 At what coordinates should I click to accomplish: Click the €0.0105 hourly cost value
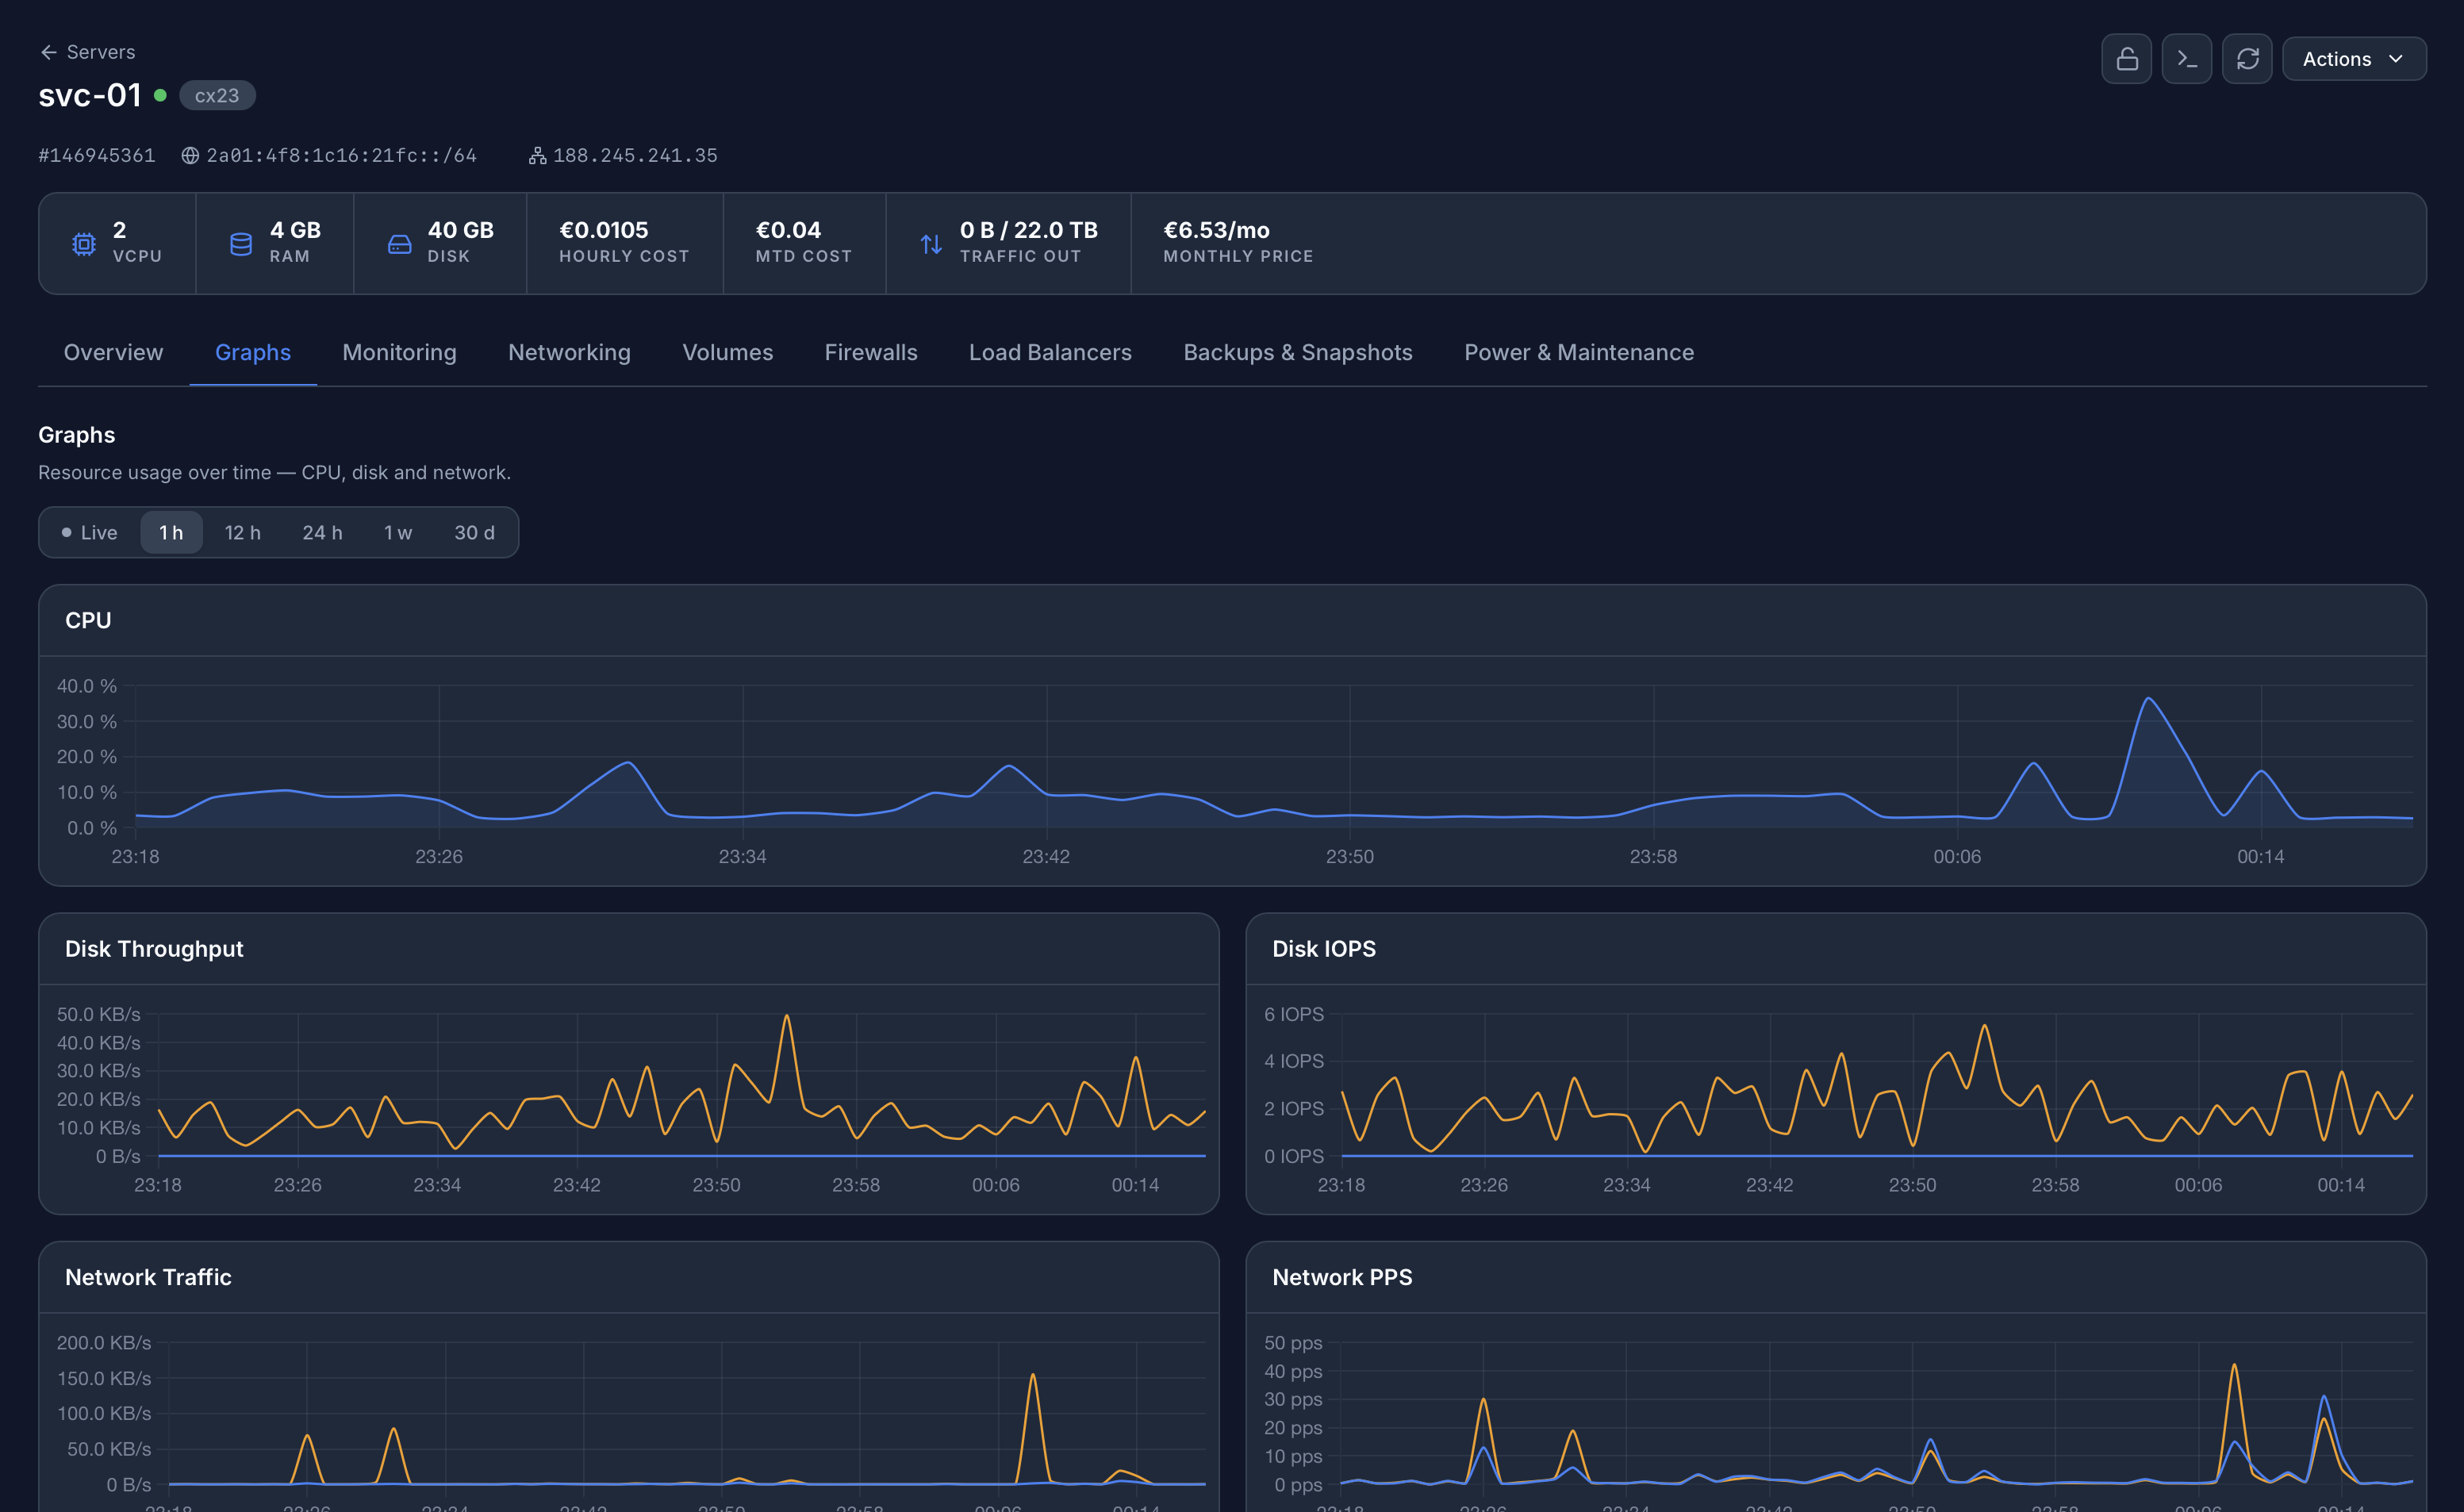click(603, 230)
